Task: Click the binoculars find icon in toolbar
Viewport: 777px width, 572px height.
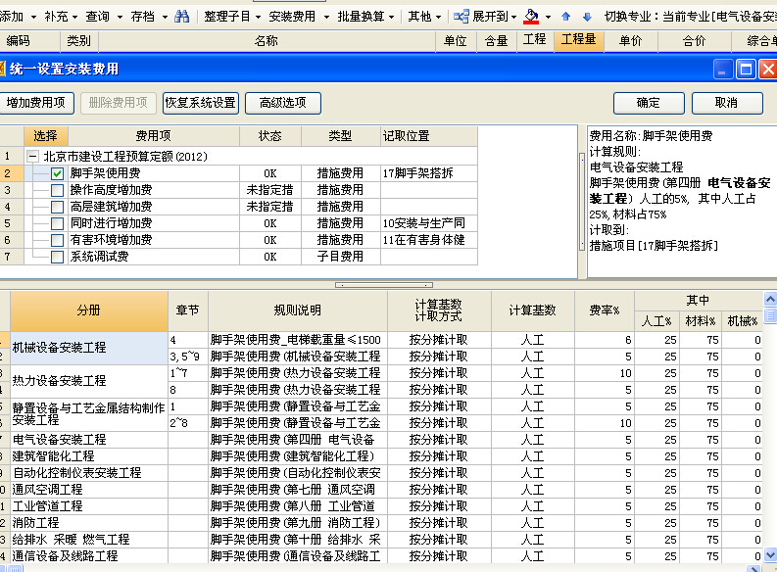Action: point(181,17)
